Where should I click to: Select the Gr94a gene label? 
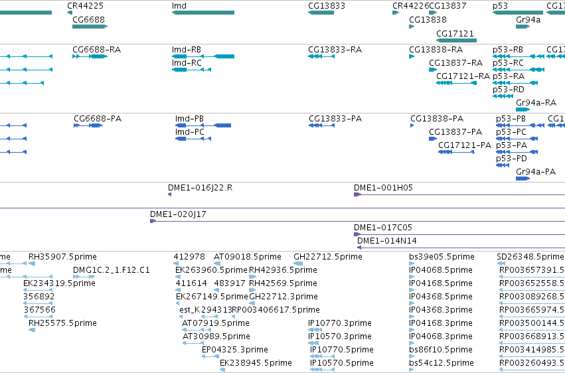click(x=528, y=19)
